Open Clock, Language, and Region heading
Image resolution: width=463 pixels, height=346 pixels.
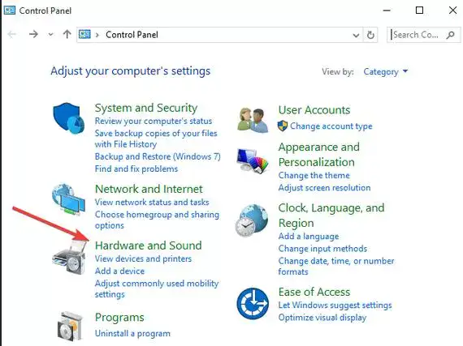coord(331,216)
